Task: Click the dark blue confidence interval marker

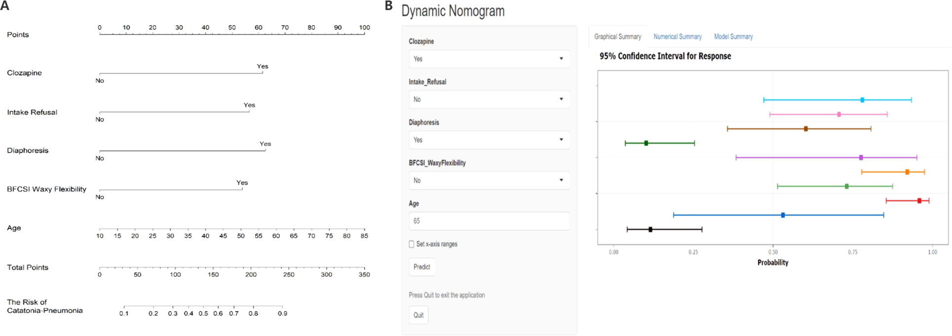Action: 783,215
